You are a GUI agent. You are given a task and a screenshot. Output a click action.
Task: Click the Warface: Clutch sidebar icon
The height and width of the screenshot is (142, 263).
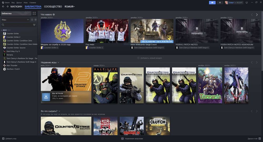pos(4,69)
